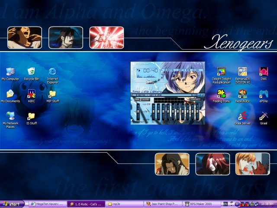Open the IS Stuff folder
The width and height of the screenshot is (277, 208).
pos(31,116)
